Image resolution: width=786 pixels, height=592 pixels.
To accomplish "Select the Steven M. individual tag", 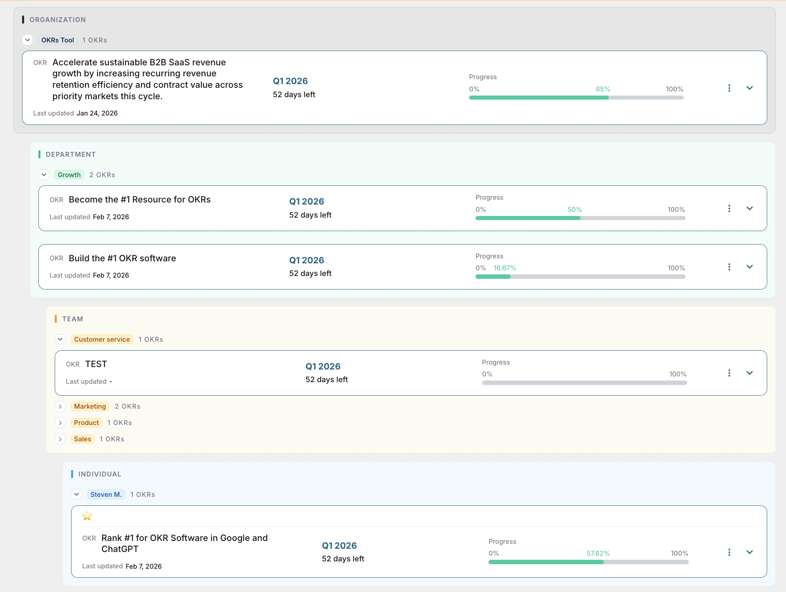I will 106,494.
